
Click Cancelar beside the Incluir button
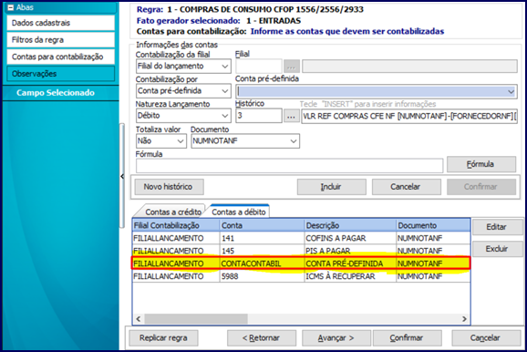(407, 187)
